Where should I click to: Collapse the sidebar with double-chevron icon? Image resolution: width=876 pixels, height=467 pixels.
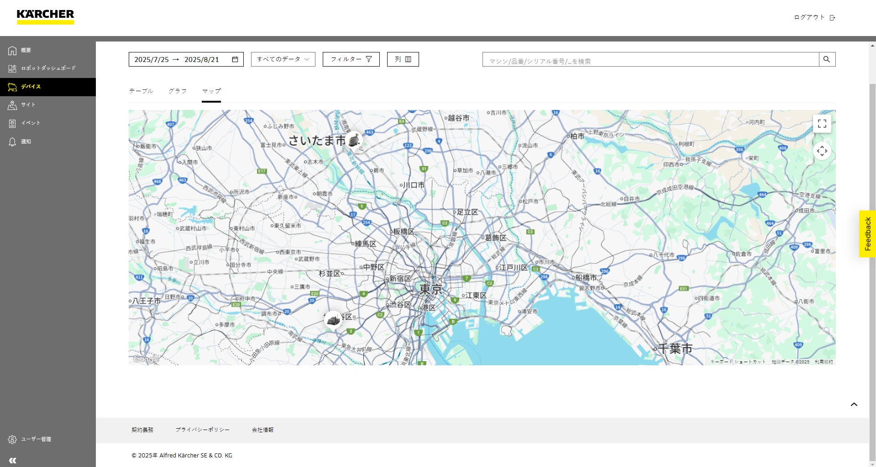[x=13, y=460]
